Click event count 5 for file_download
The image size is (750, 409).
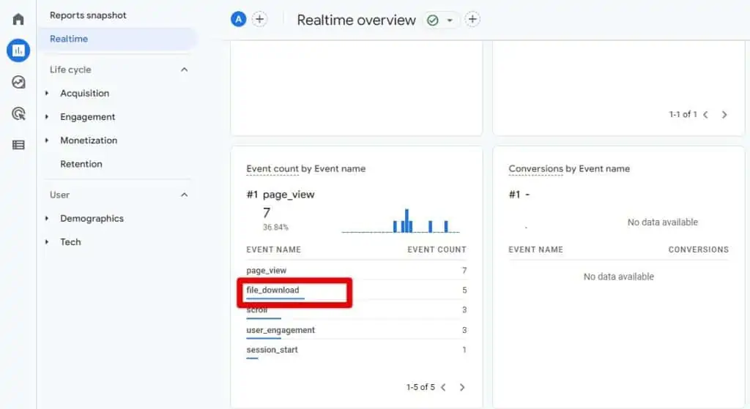[x=464, y=290]
